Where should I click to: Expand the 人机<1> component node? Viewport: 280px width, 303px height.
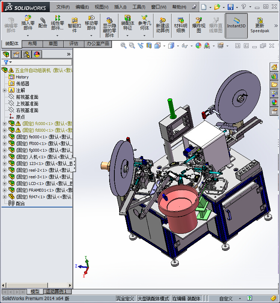[5, 157]
